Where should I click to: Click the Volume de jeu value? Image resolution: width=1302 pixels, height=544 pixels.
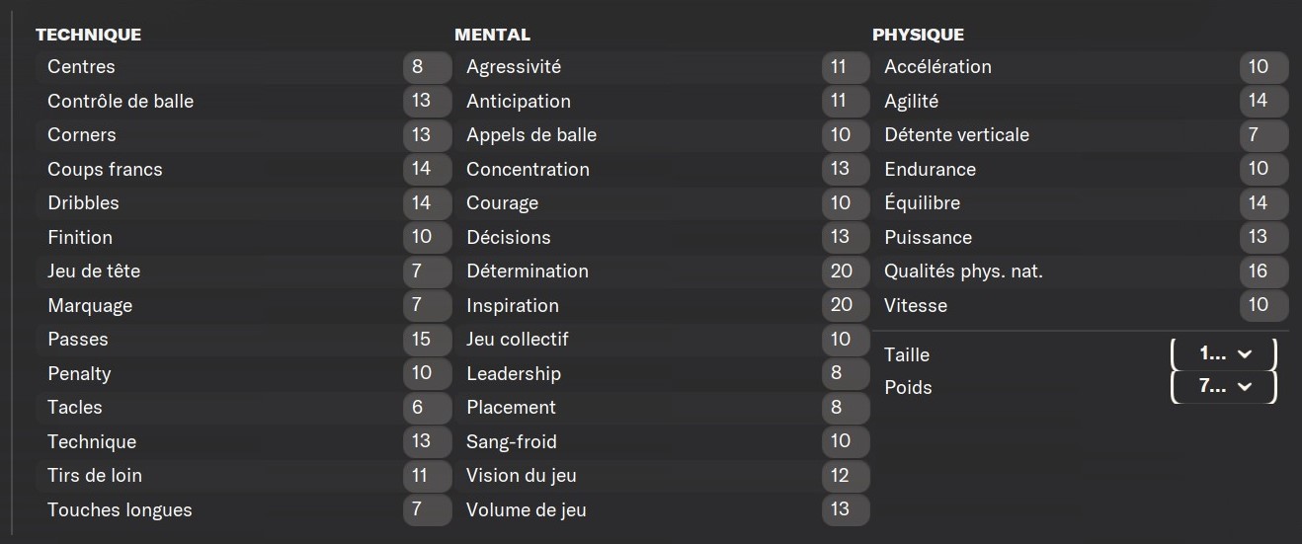click(x=846, y=509)
